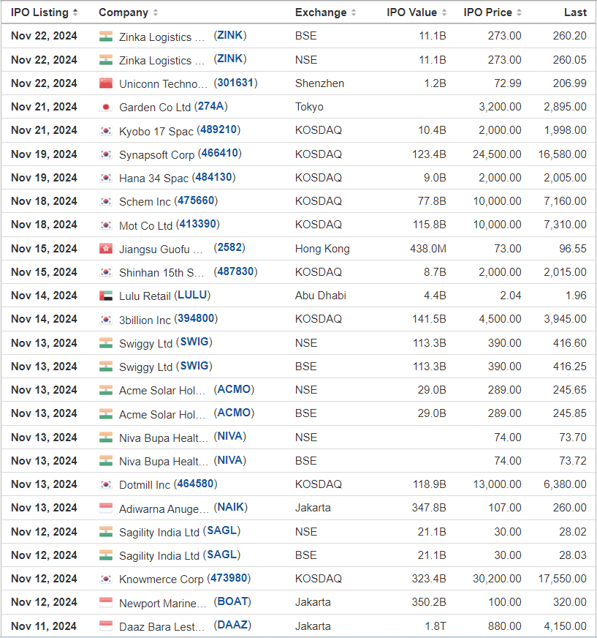Image resolution: width=597 pixels, height=638 pixels.
Task: Select the Abu Dhabi exchange cell
Action: pyautogui.click(x=321, y=296)
